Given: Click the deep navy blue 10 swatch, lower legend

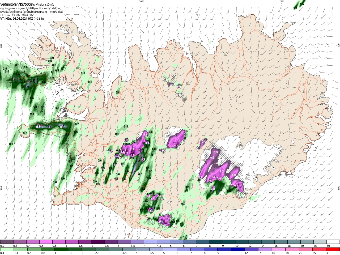Looking at the screenshot, I should tap(238, 249).
